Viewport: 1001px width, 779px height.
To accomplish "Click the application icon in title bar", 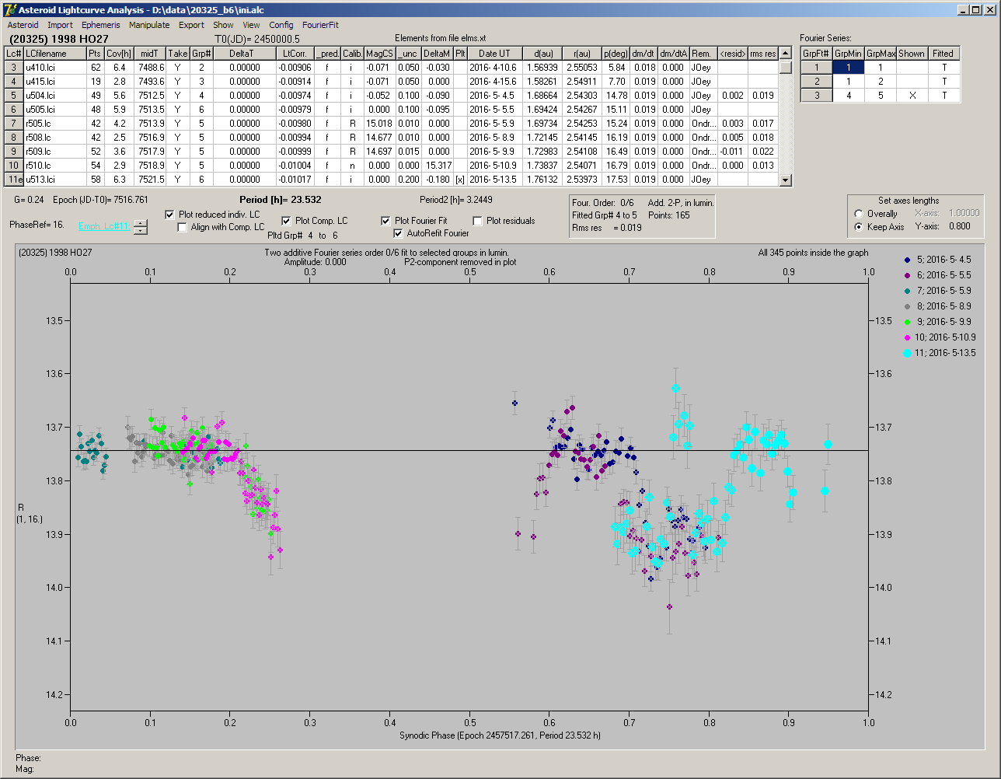I will click(x=10, y=9).
